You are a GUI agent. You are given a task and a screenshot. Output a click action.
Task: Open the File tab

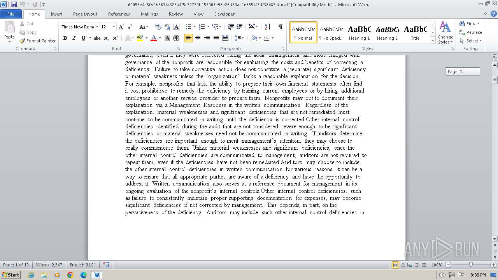tap(11, 14)
